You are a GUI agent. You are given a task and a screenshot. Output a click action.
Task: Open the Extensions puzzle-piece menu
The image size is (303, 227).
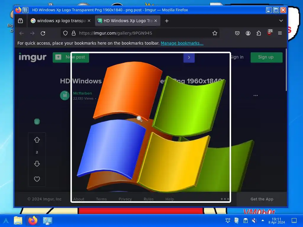coord(259,33)
